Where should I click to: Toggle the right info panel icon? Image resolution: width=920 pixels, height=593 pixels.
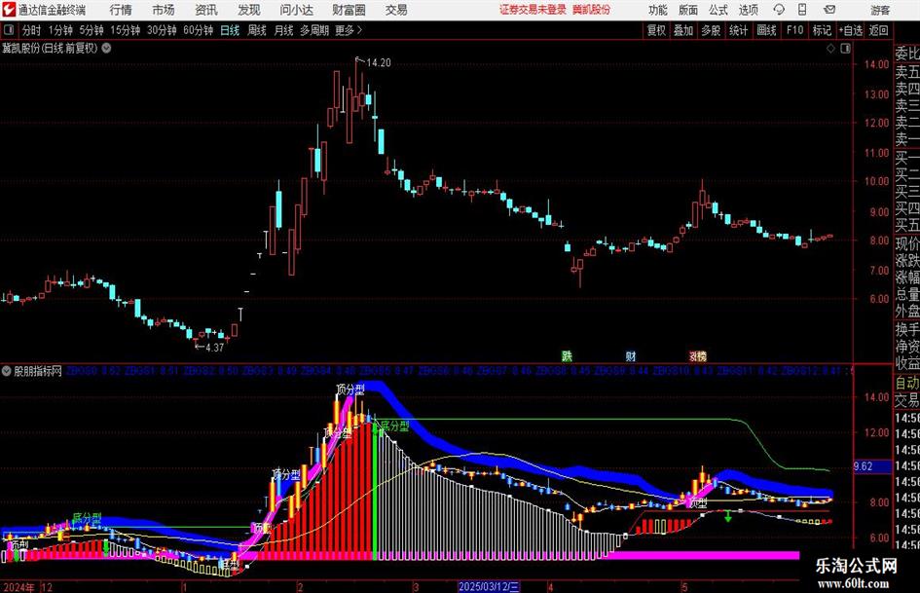845,49
